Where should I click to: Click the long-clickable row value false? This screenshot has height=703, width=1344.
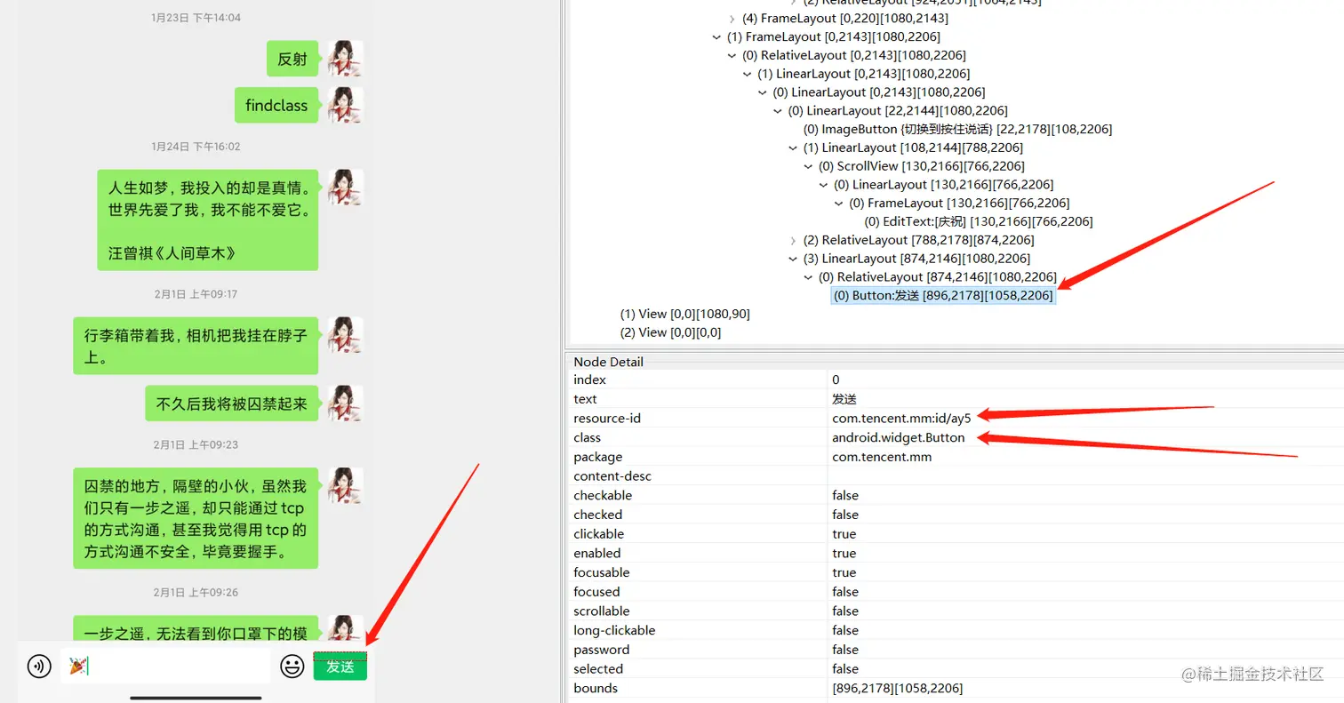click(845, 630)
